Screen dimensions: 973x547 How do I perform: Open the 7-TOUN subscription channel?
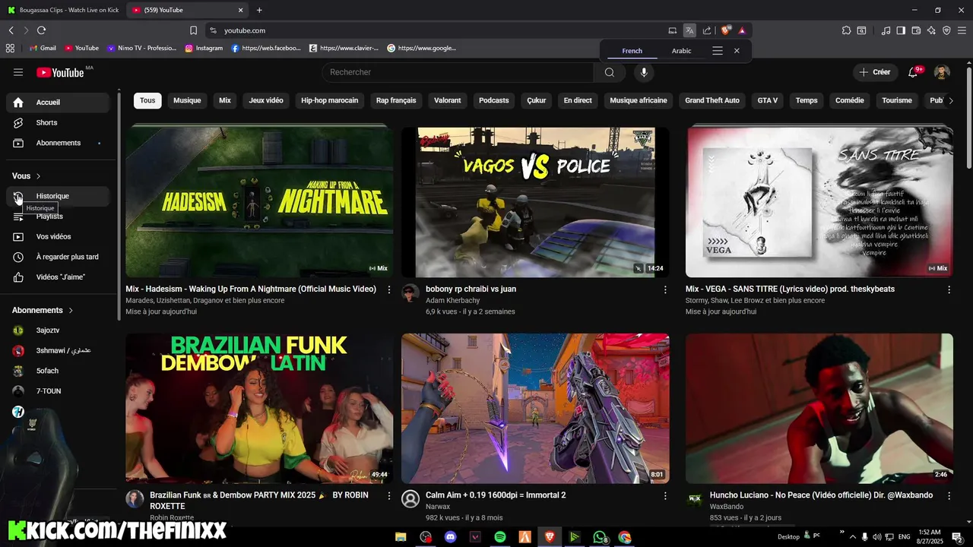58,391
